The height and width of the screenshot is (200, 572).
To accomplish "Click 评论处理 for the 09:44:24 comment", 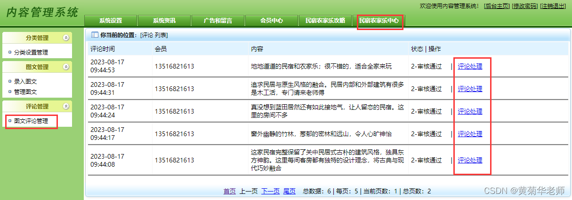I will 470,111.
